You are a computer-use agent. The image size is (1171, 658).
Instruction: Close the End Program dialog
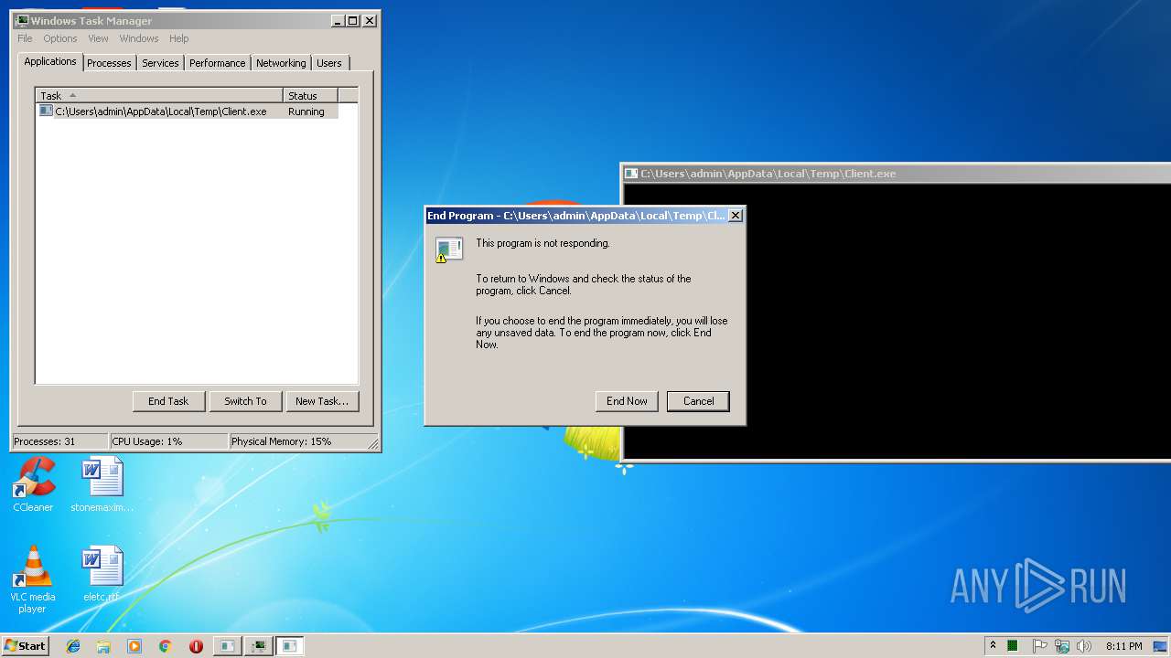(x=735, y=216)
